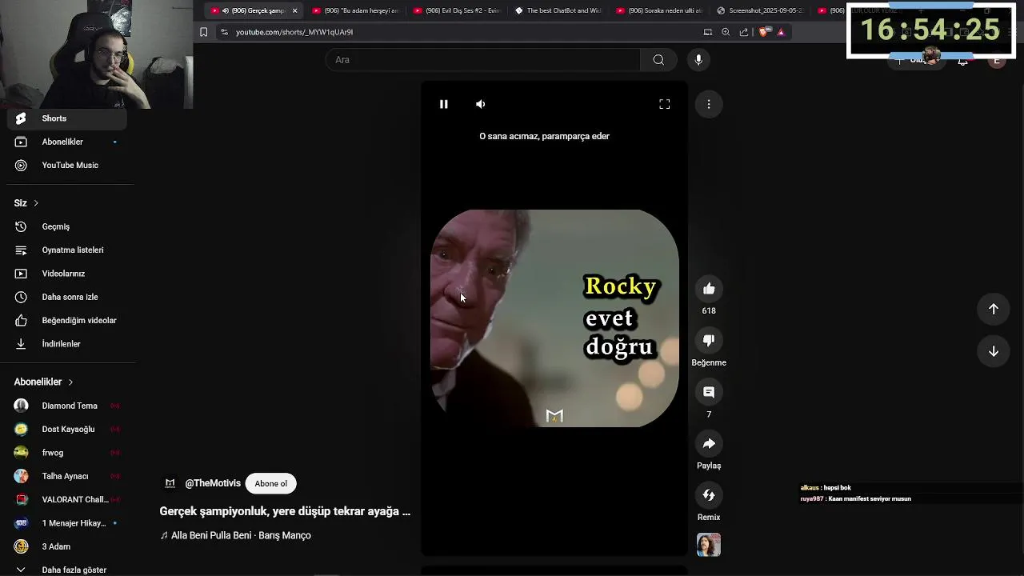The height and width of the screenshot is (576, 1024).
Task: Open the Brave Shields lion icon
Action: click(763, 32)
